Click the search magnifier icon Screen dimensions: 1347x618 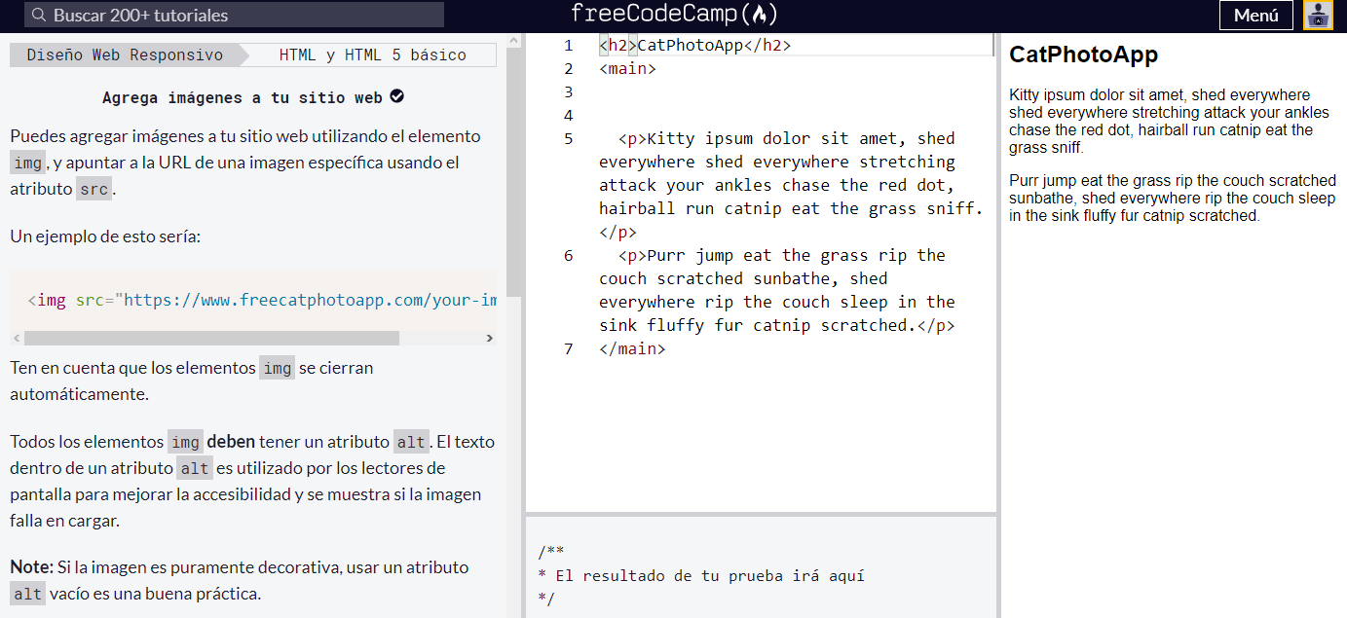39,16
